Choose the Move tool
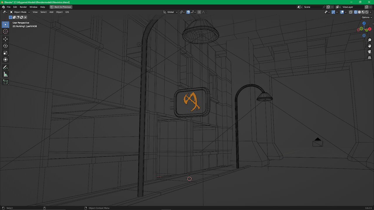This screenshot has height=210, width=374. 6,39
